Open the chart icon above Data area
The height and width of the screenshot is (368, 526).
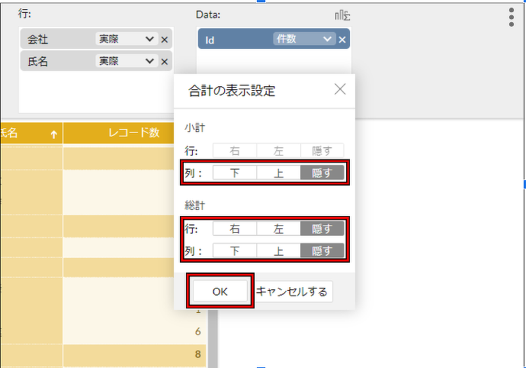[342, 15]
